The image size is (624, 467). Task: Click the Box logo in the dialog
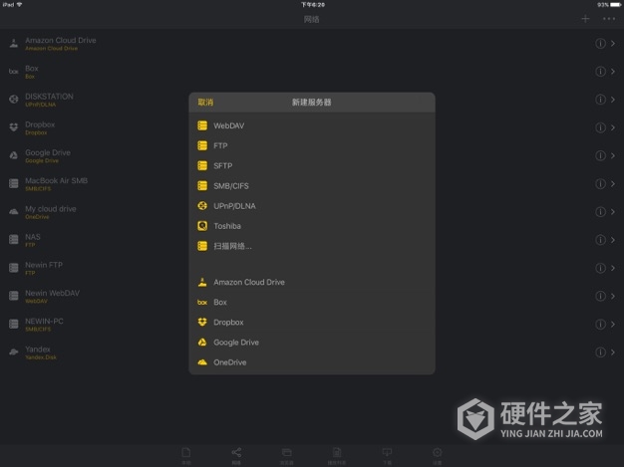[202, 302]
